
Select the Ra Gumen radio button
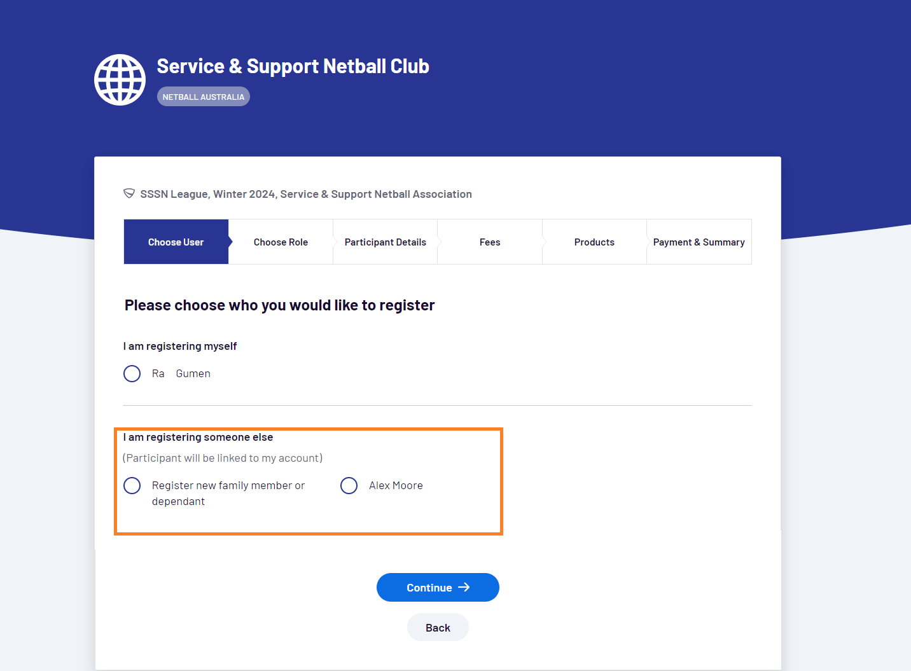point(132,373)
